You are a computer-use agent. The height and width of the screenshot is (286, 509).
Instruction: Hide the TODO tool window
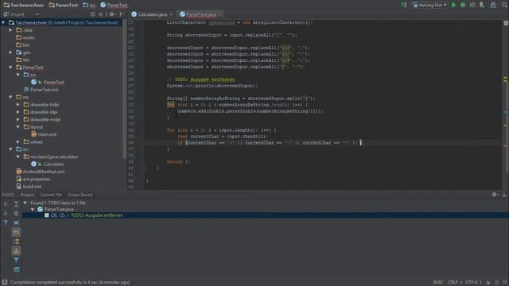click(504, 195)
